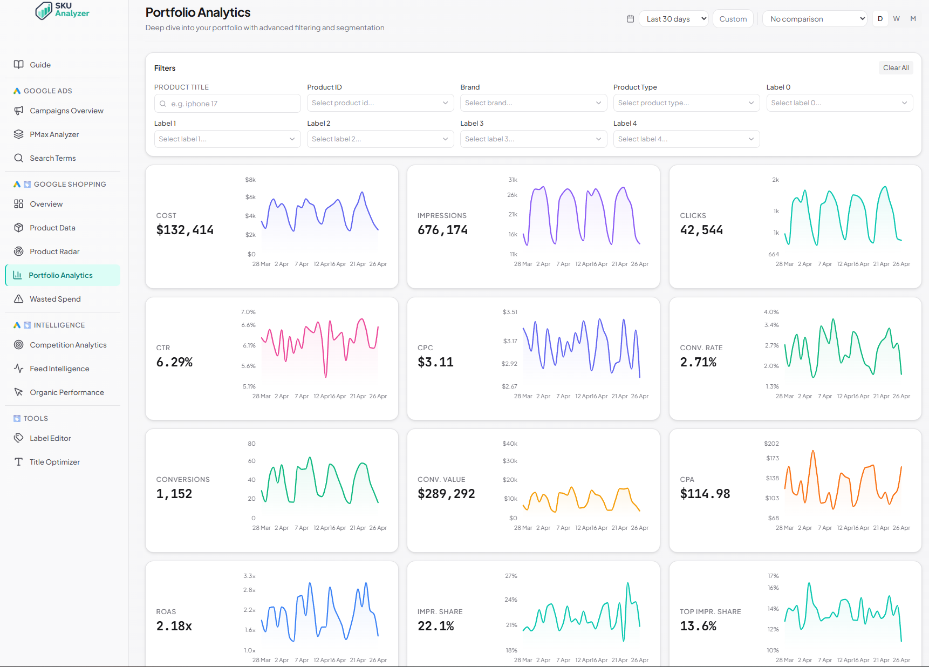This screenshot has width=929, height=667.
Task: Expand the Select label 1 dropdown
Action: [228, 139]
